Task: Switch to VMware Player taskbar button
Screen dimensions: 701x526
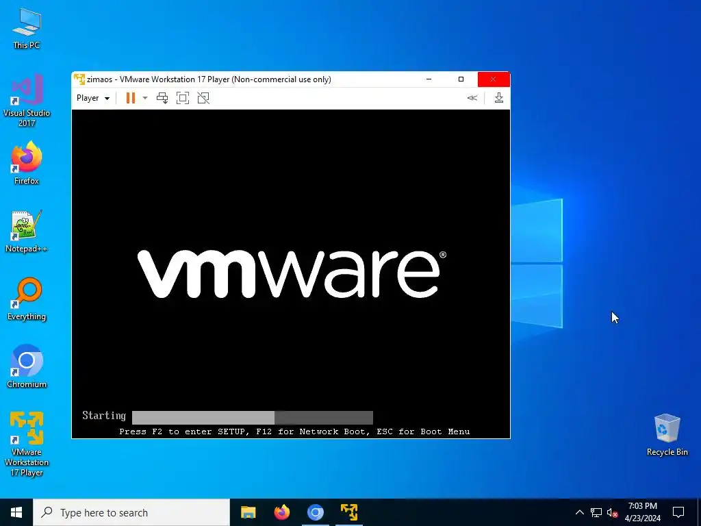Action: pos(349,512)
